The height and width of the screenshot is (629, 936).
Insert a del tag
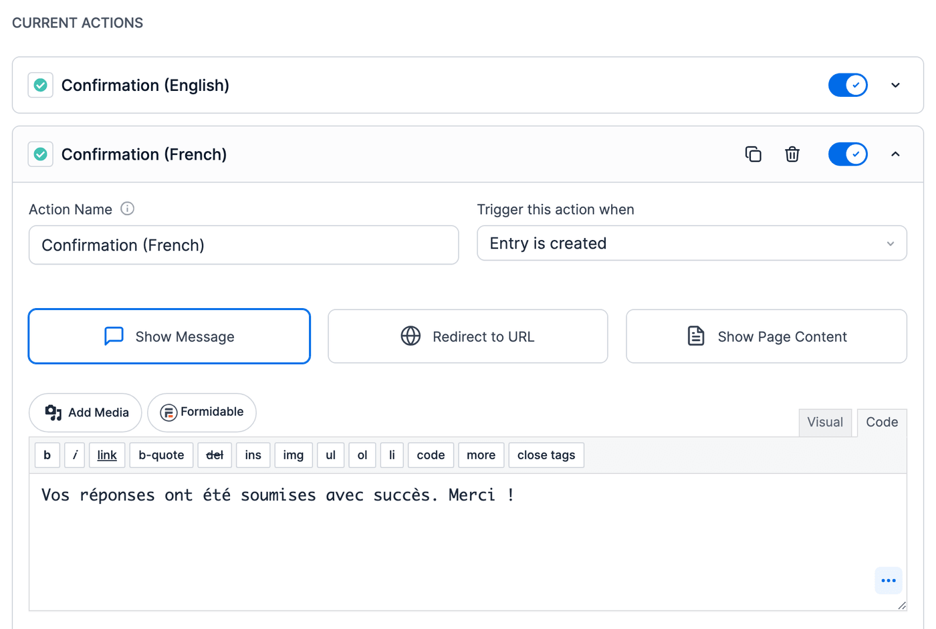(x=215, y=455)
